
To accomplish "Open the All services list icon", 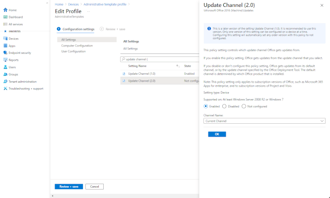I will 5,24.
